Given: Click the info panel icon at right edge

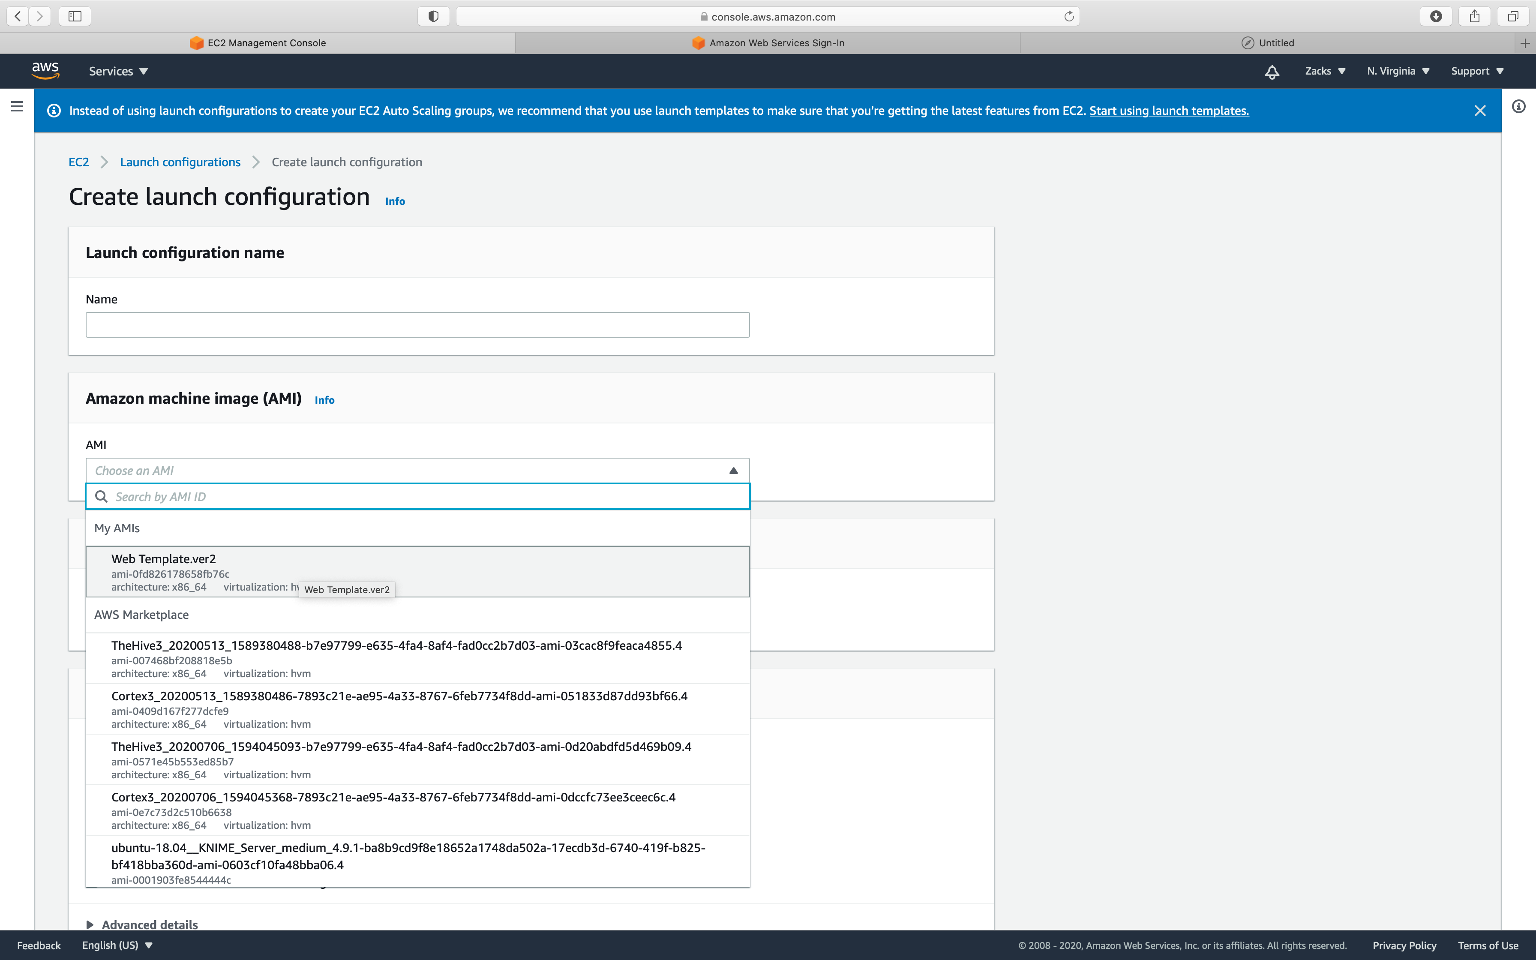Looking at the screenshot, I should pyautogui.click(x=1518, y=107).
